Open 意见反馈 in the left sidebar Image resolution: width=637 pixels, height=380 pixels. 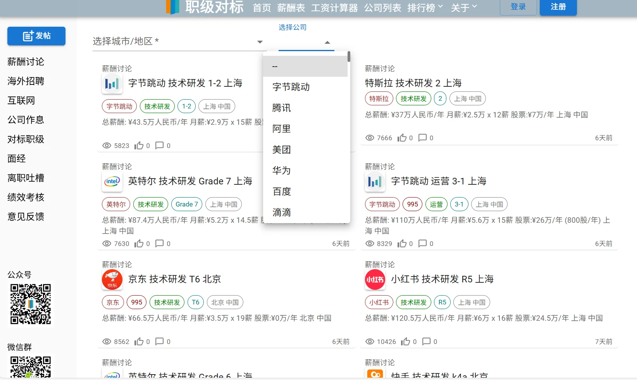tap(26, 217)
